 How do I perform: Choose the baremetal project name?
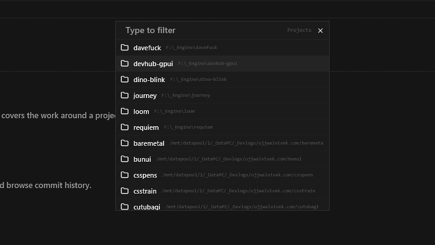tap(149, 143)
